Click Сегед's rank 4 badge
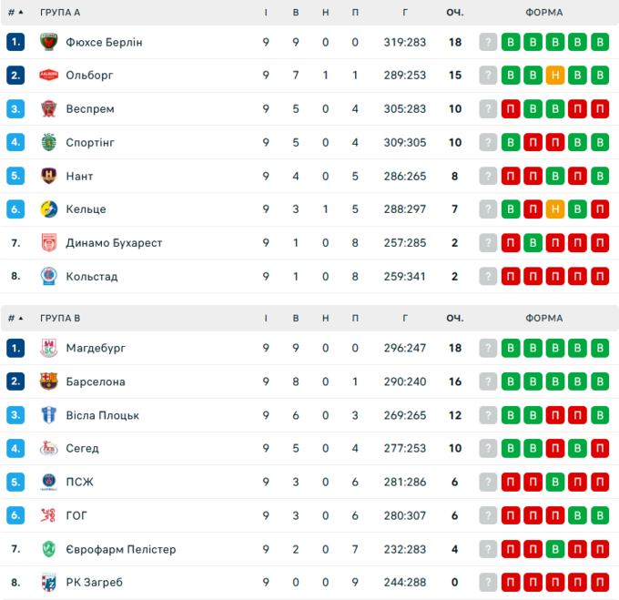 tap(15, 448)
